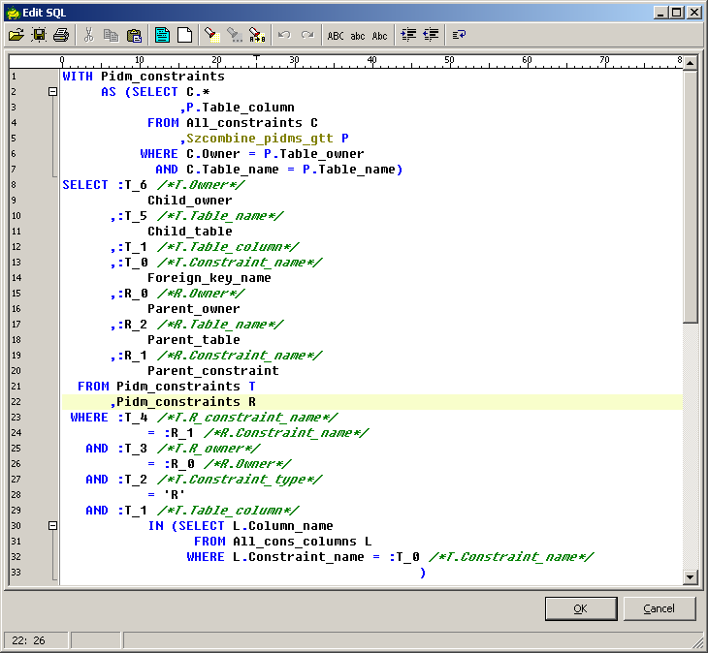Open Find with the flashlight icon
The height and width of the screenshot is (653, 708).
coord(210,35)
